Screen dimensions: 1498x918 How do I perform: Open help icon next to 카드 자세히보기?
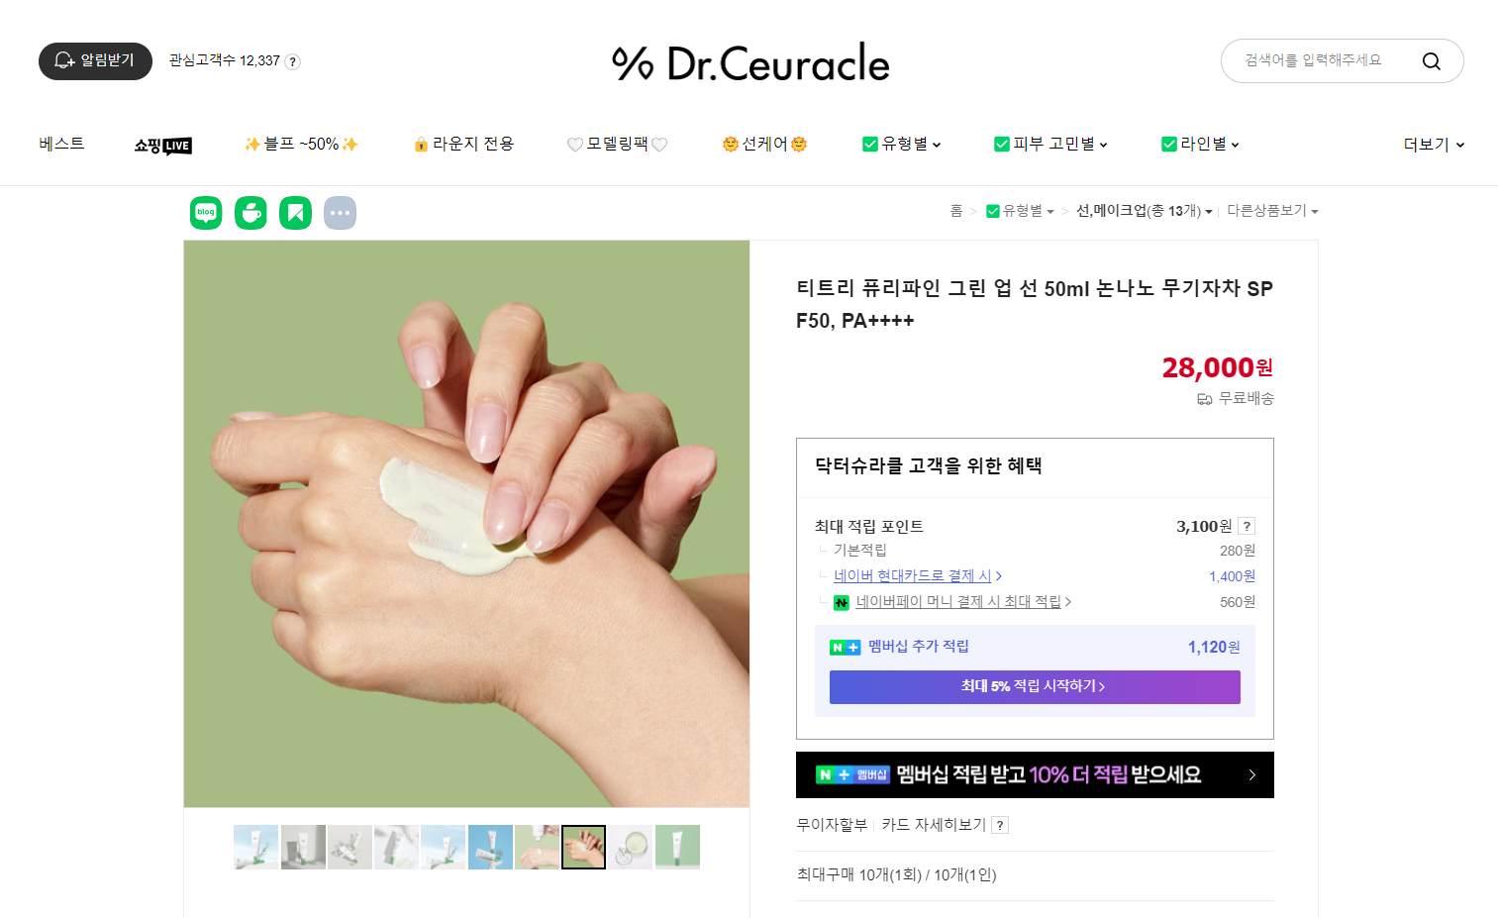point(1000,825)
